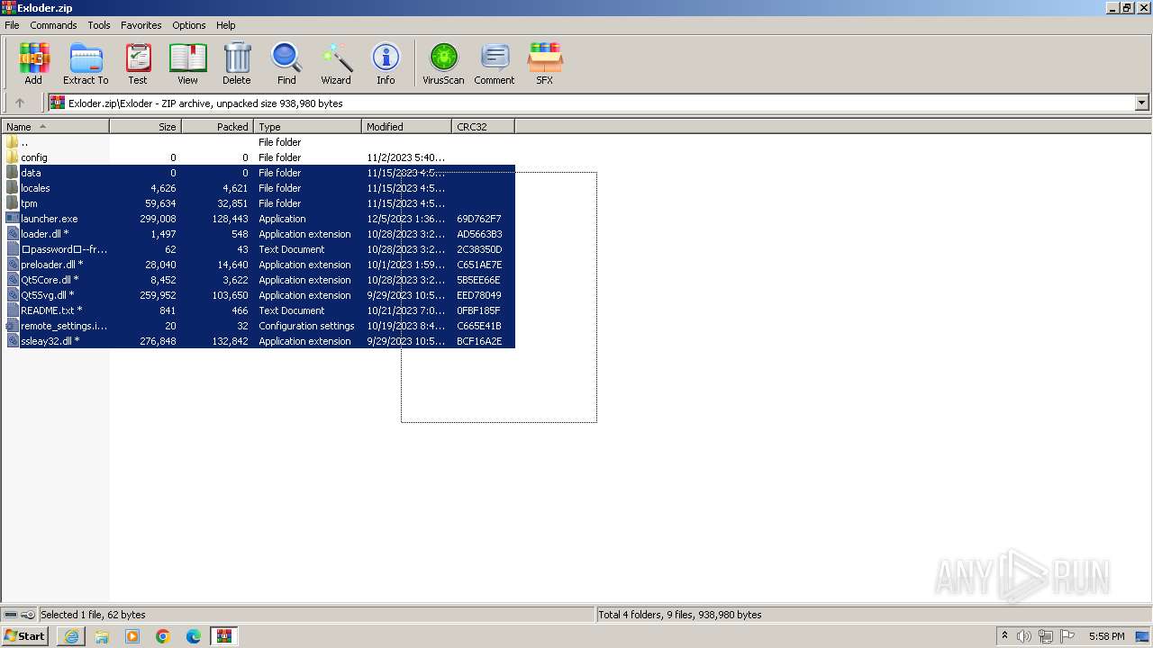The image size is (1153, 648).
Task: Select the tpm folder row
Action: click(x=258, y=203)
